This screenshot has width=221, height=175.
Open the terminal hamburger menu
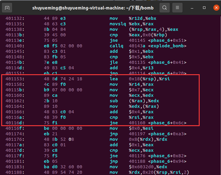[x=177, y=8]
